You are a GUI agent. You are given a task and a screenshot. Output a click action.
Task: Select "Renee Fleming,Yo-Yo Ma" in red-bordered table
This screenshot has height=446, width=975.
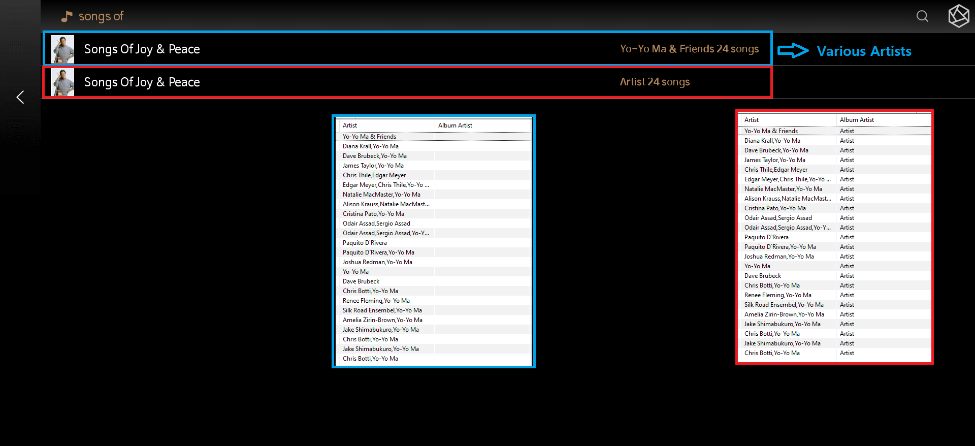[777, 295]
